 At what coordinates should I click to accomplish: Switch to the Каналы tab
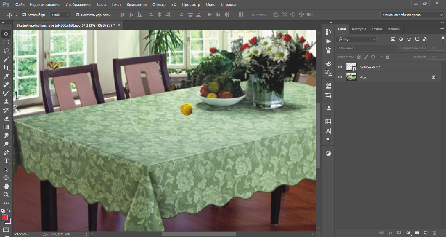click(x=394, y=29)
